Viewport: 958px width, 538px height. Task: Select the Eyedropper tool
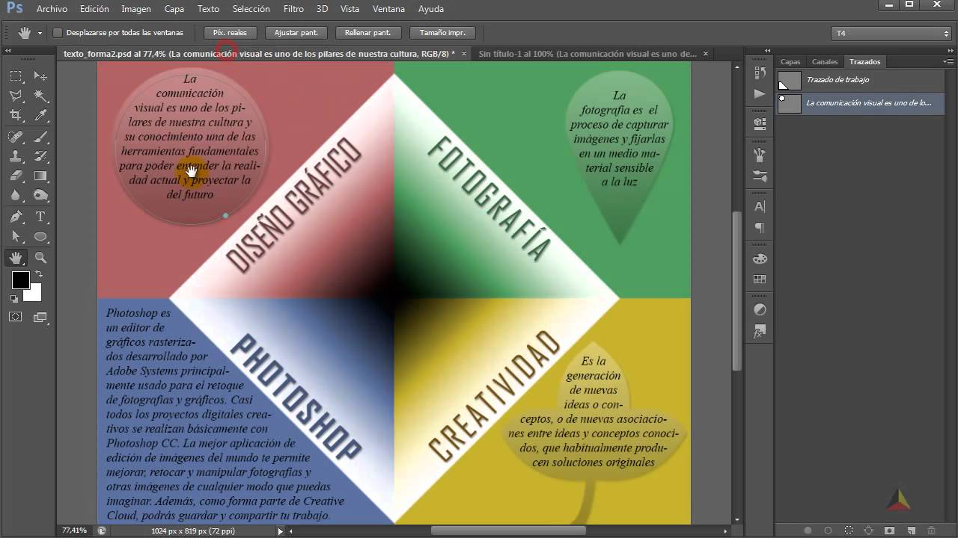(40, 115)
